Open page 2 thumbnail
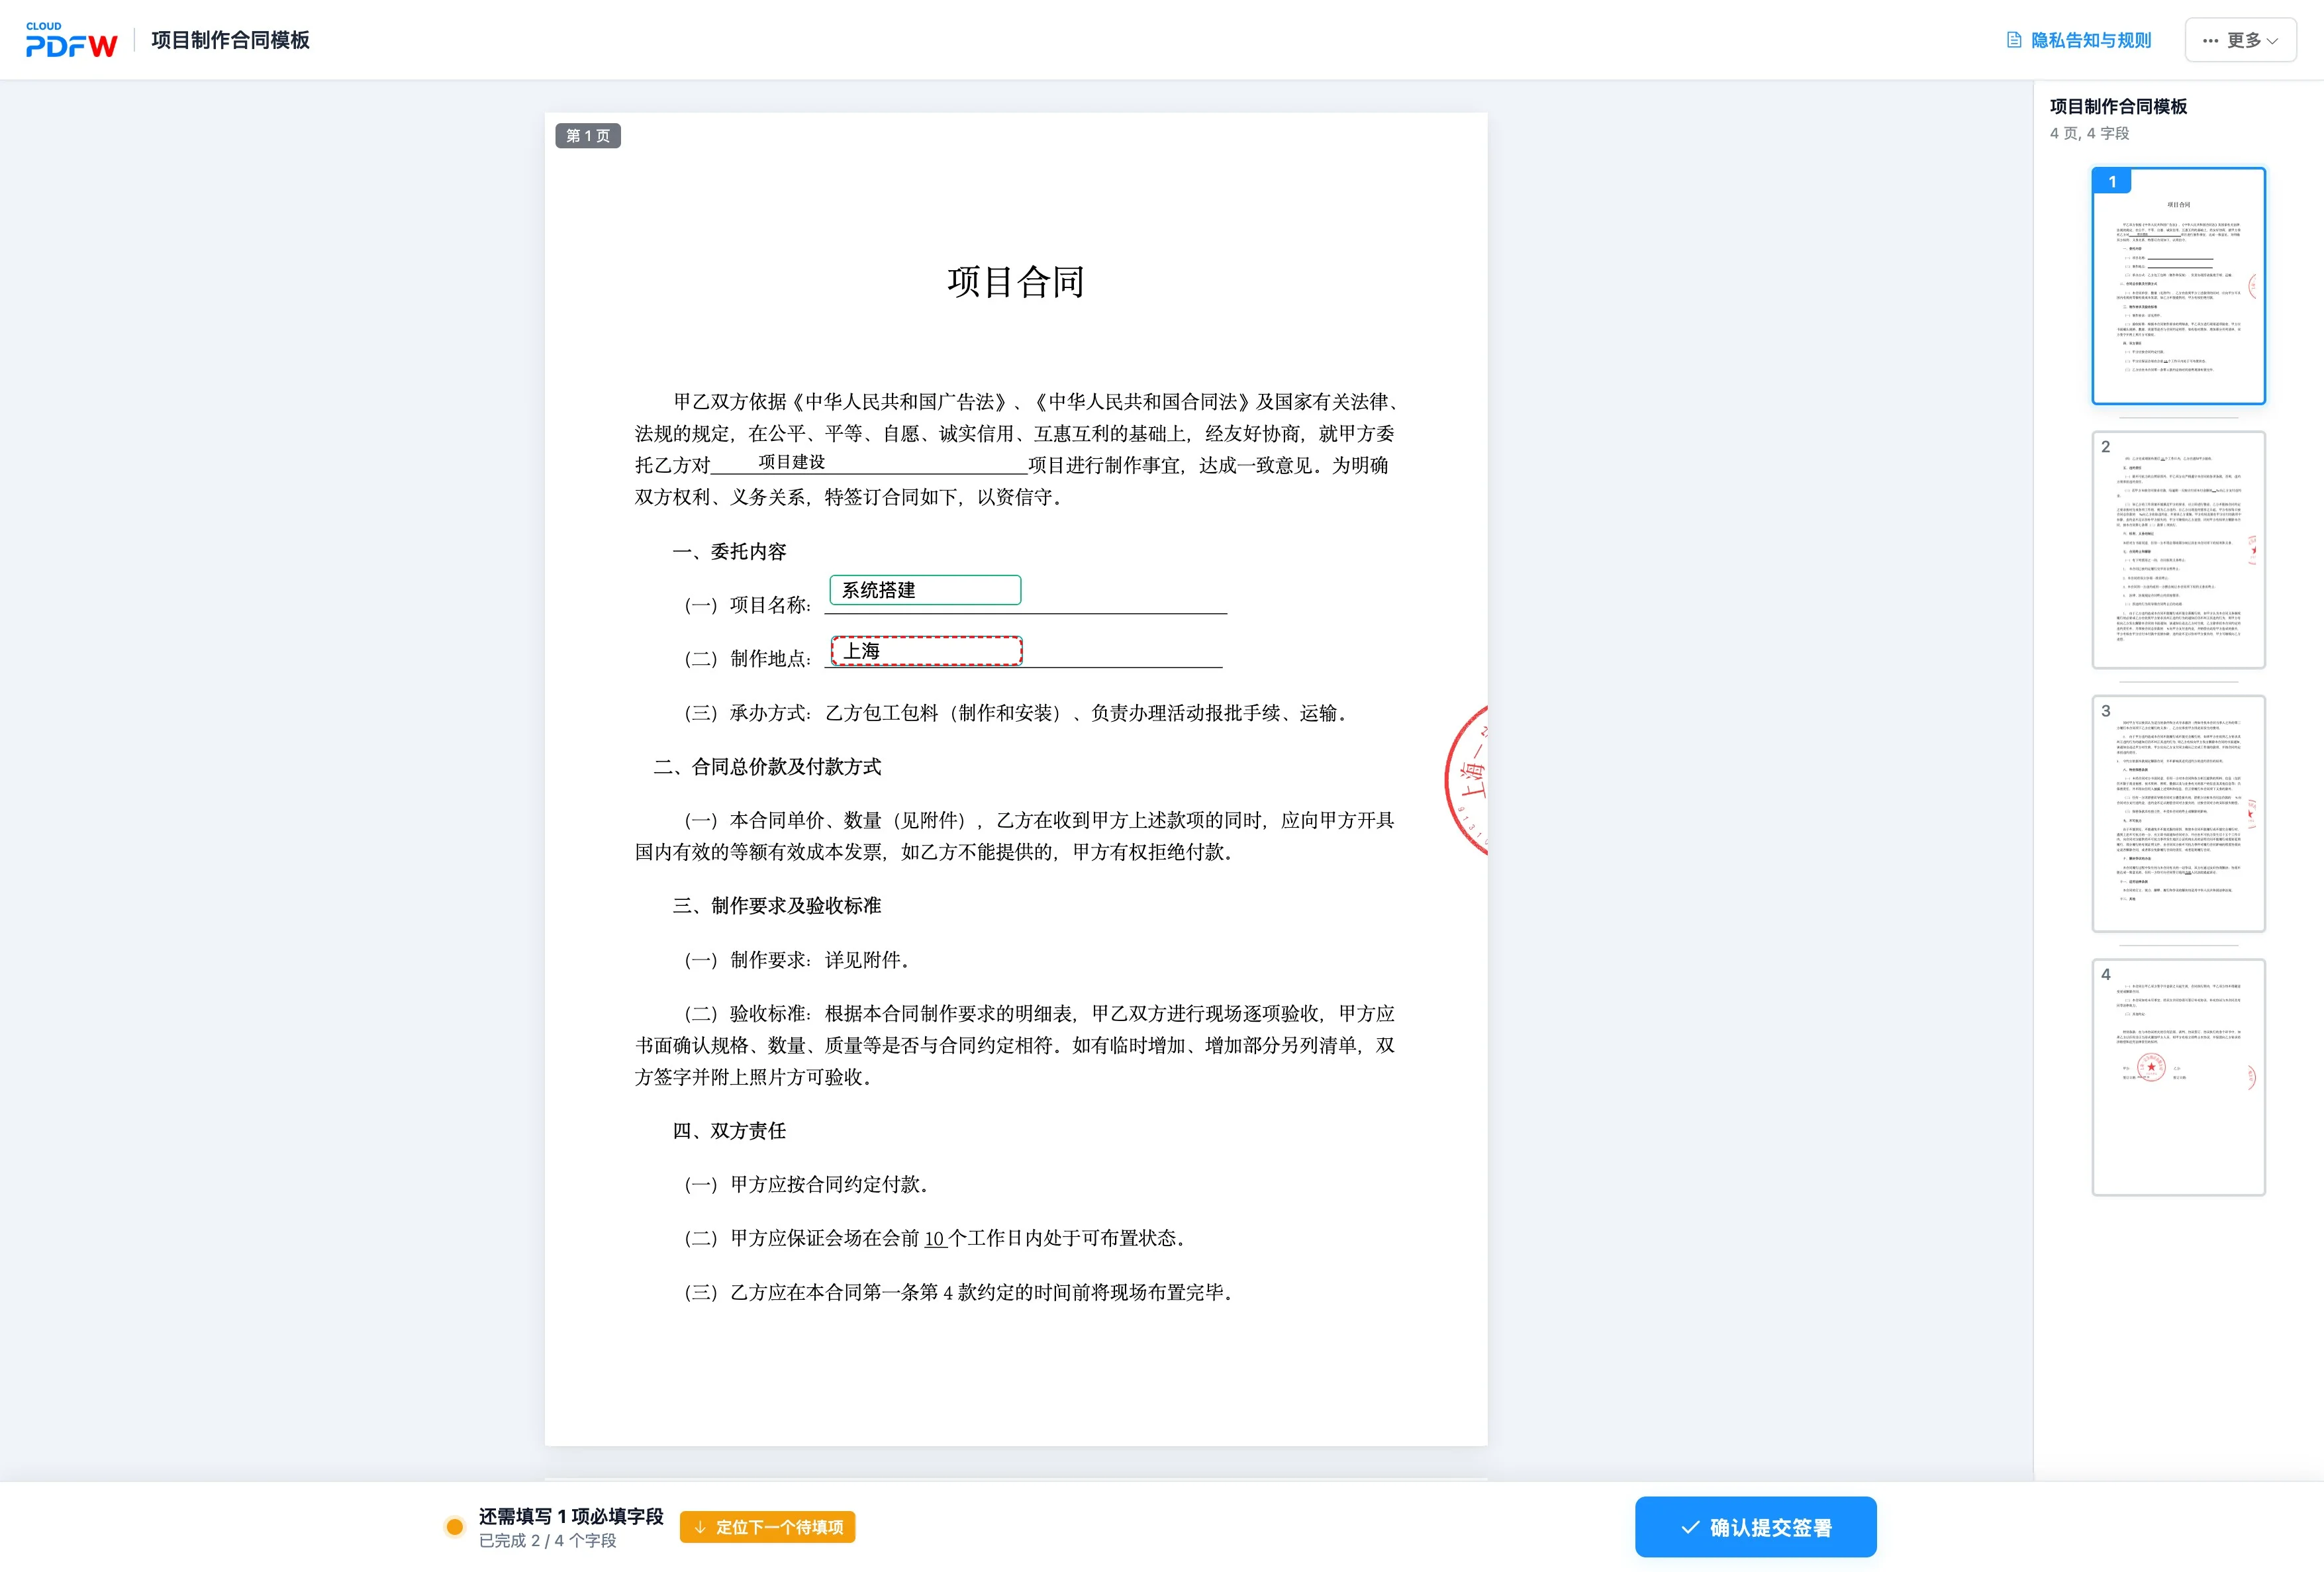 click(x=2178, y=550)
